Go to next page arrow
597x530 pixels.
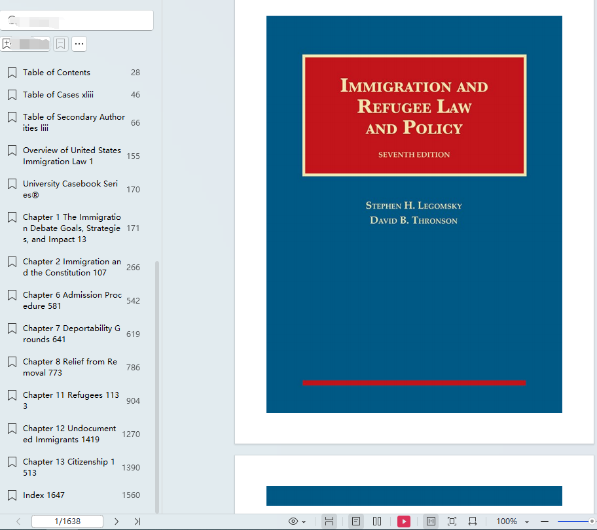coord(117,521)
